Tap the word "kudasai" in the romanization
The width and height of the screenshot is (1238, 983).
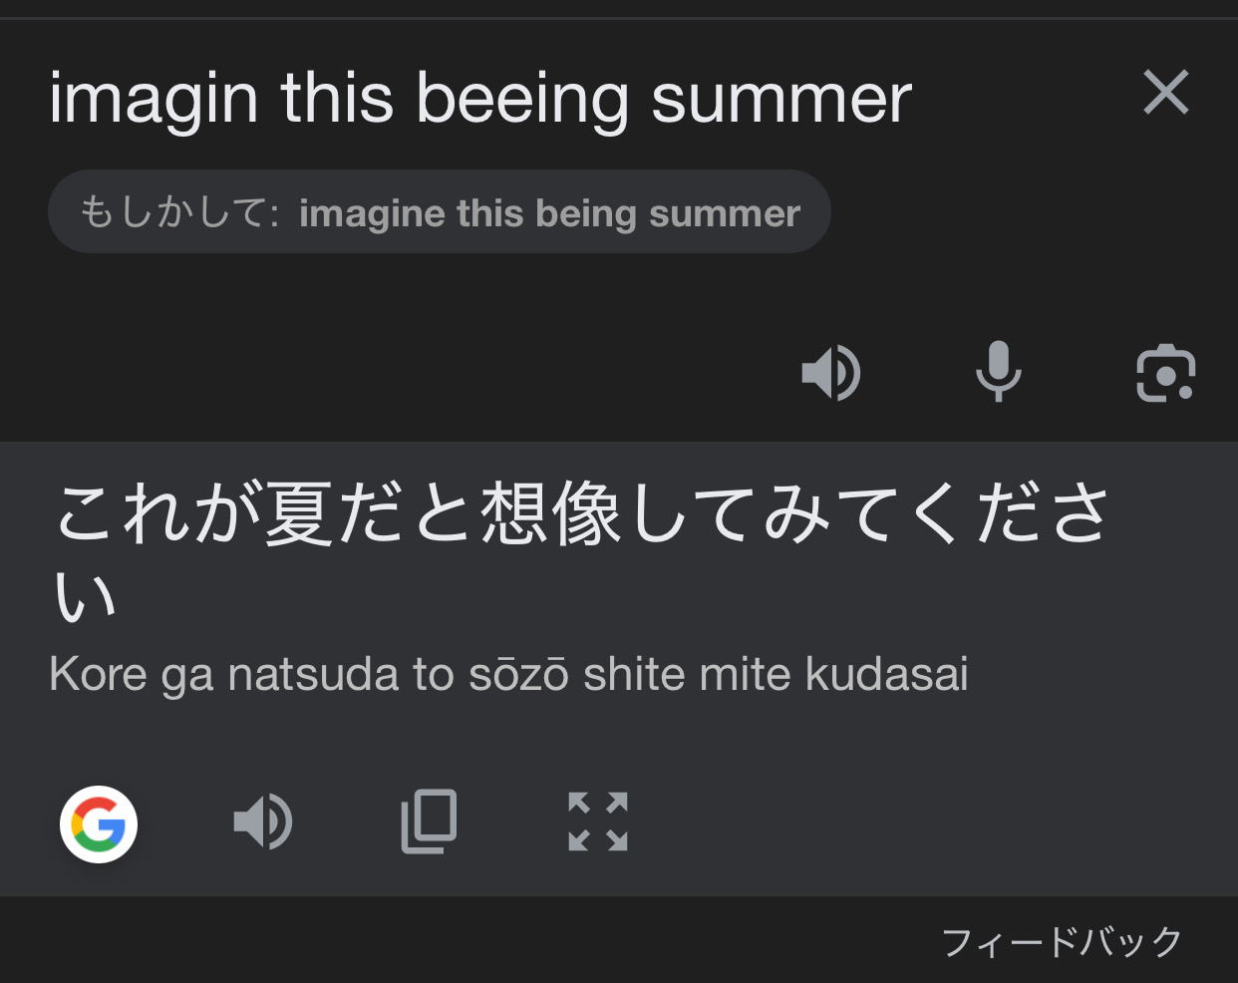[887, 674]
